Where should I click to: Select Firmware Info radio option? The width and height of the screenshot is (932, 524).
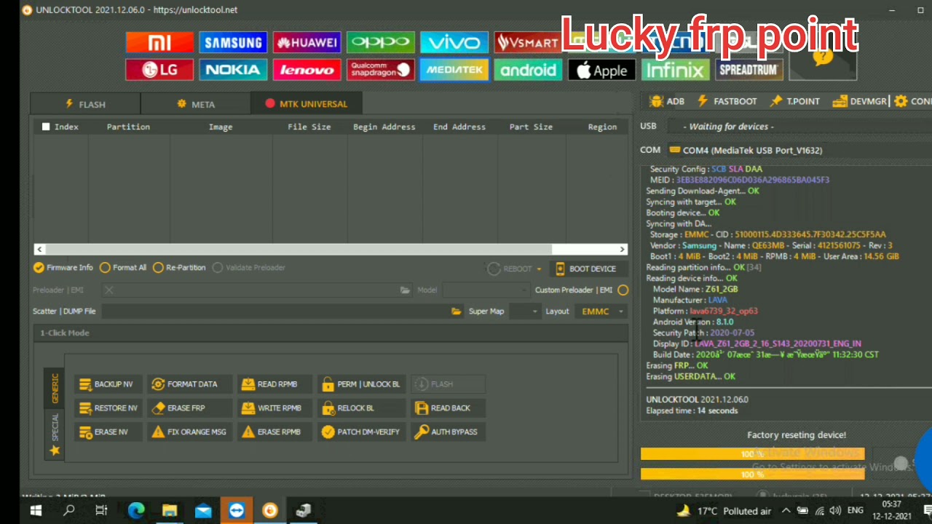point(63,268)
